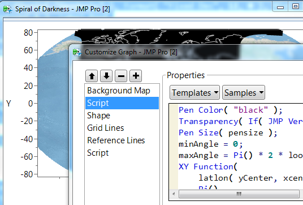
Task: Click into the Pen Color script line
Action: [x=230, y=110]
